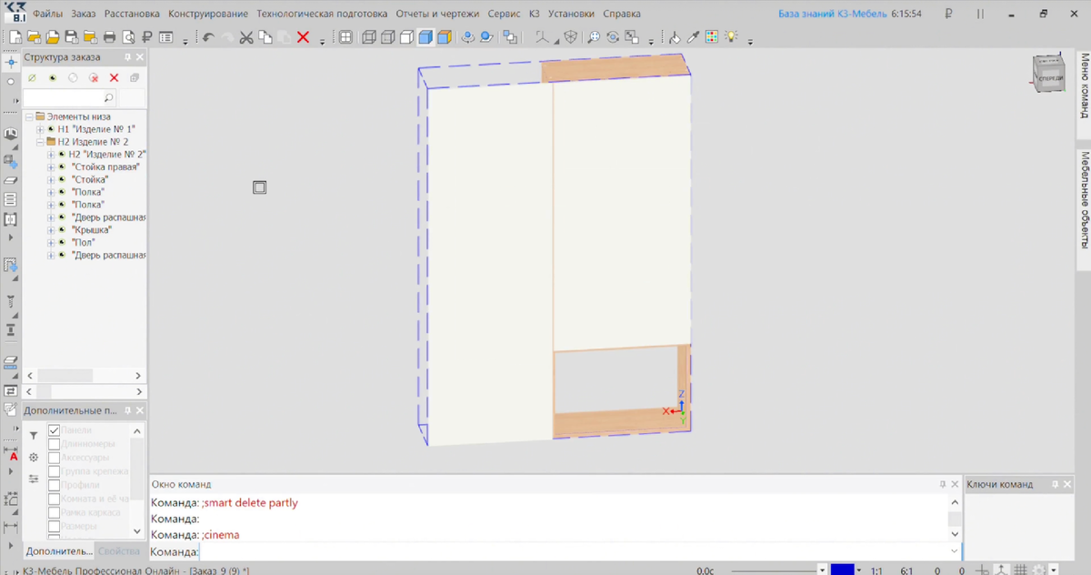Click the filter funnel icon in Дополнительные panel

(34, 436)
